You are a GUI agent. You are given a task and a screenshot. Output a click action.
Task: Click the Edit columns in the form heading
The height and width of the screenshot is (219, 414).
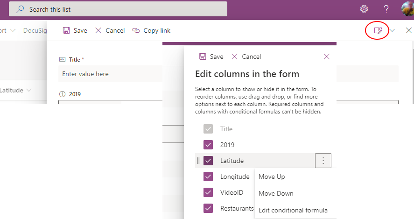(247, 74)
